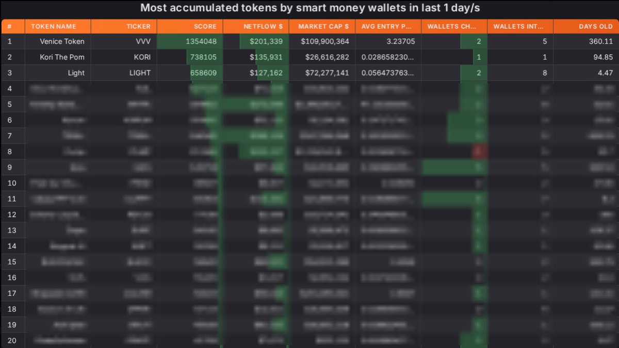Click avg entry price 0.056473763...

pyautogui.click(x=388, y=73)
